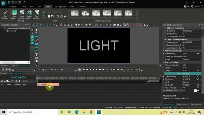Select the Godrays clip on Layer 2
The width and height of the screenshot is (204, 115).
pos(48,85)
